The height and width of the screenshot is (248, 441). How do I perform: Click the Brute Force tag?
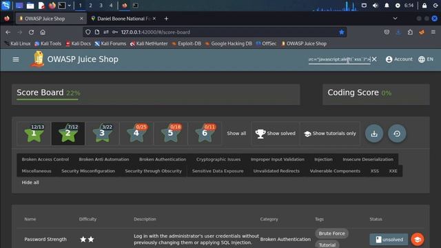tap(331, 234)
